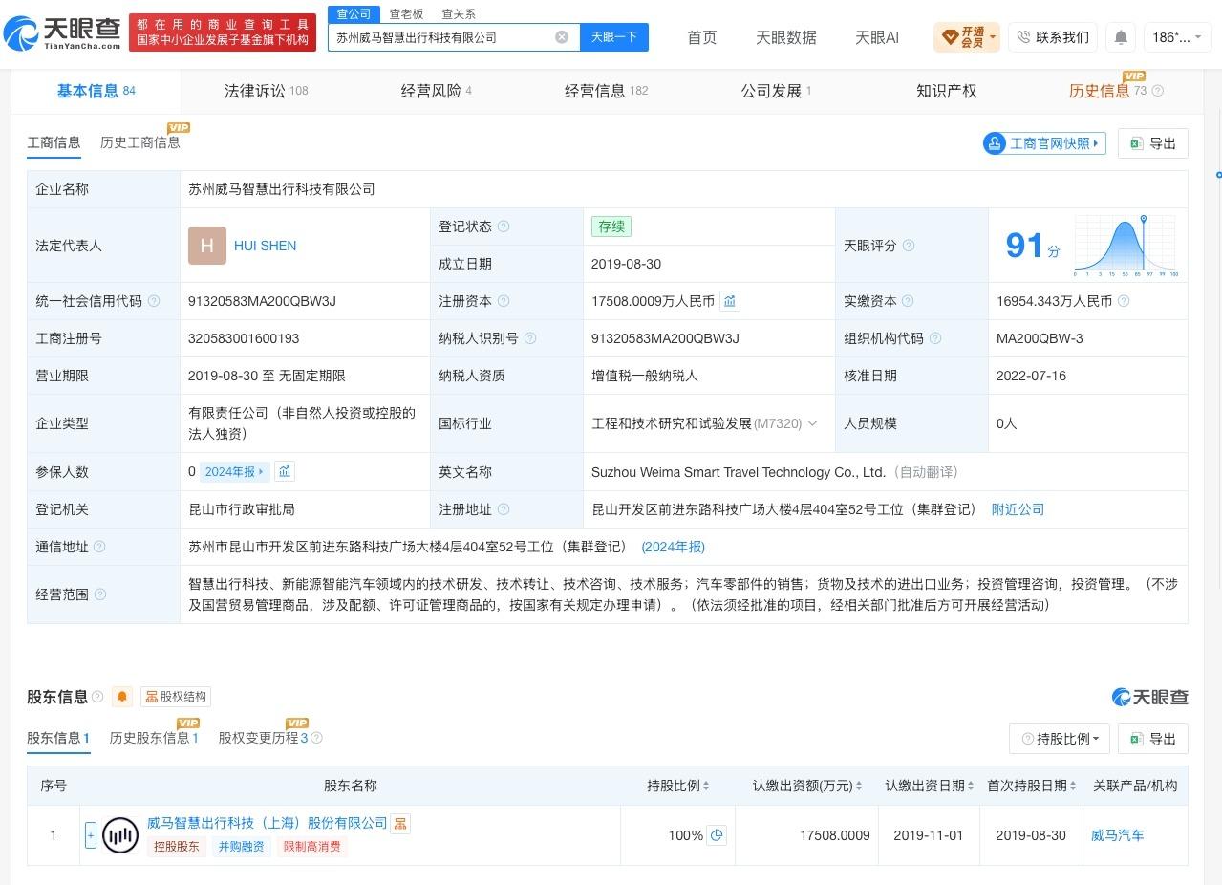Switch to the 查老板 search tab
The height and width of the screenshot is (885, 1222).
pos(406,14)
